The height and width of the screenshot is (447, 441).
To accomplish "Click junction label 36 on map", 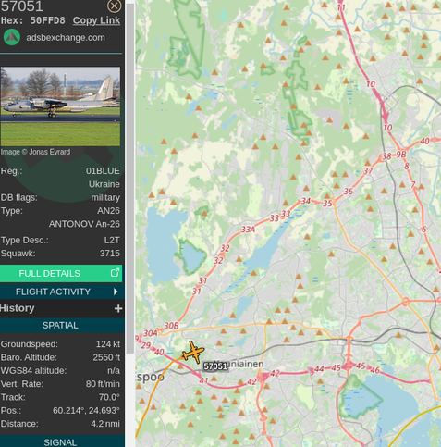I will tap(349, 192).
